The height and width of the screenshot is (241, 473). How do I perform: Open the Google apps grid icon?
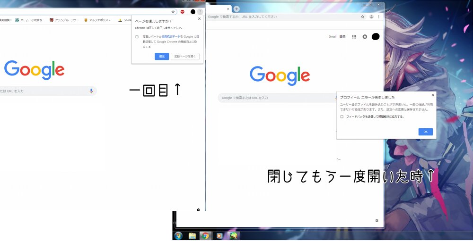point(354,37)
